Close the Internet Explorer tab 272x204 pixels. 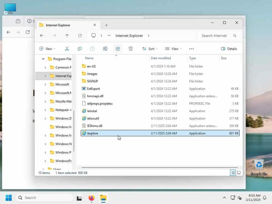[95, 25]
